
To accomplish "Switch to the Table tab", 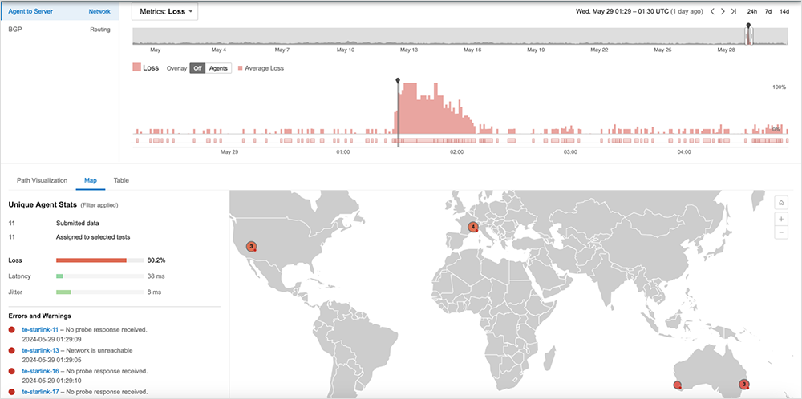I will (x=121, y=180).
